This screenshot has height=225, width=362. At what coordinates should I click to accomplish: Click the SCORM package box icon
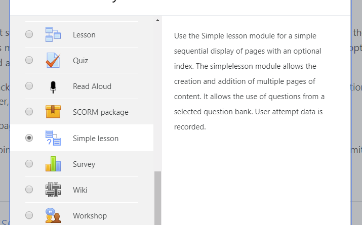click(x=53, y=112)
